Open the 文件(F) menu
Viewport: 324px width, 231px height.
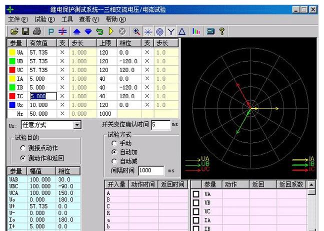point(18,20)
